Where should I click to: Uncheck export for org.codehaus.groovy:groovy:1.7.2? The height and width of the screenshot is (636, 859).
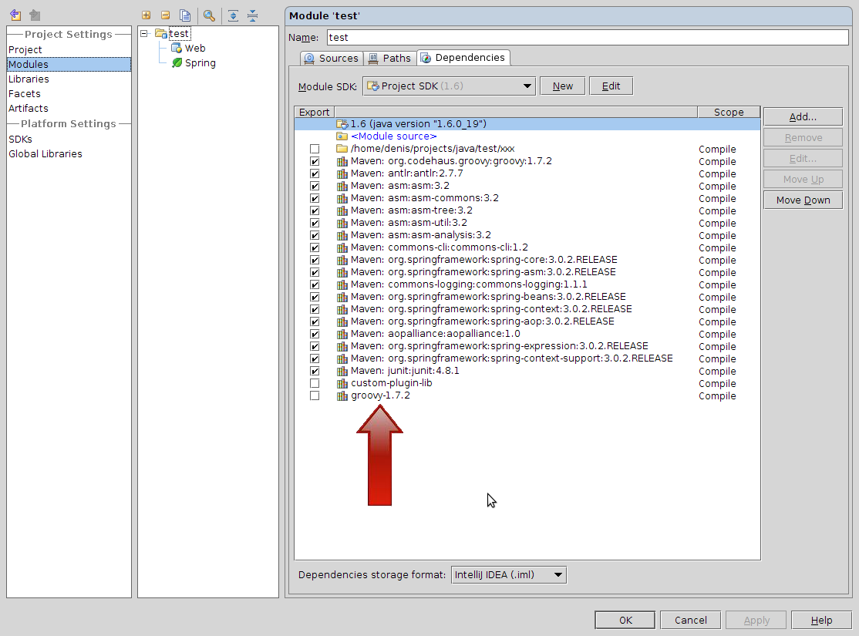tap(315, 161)
